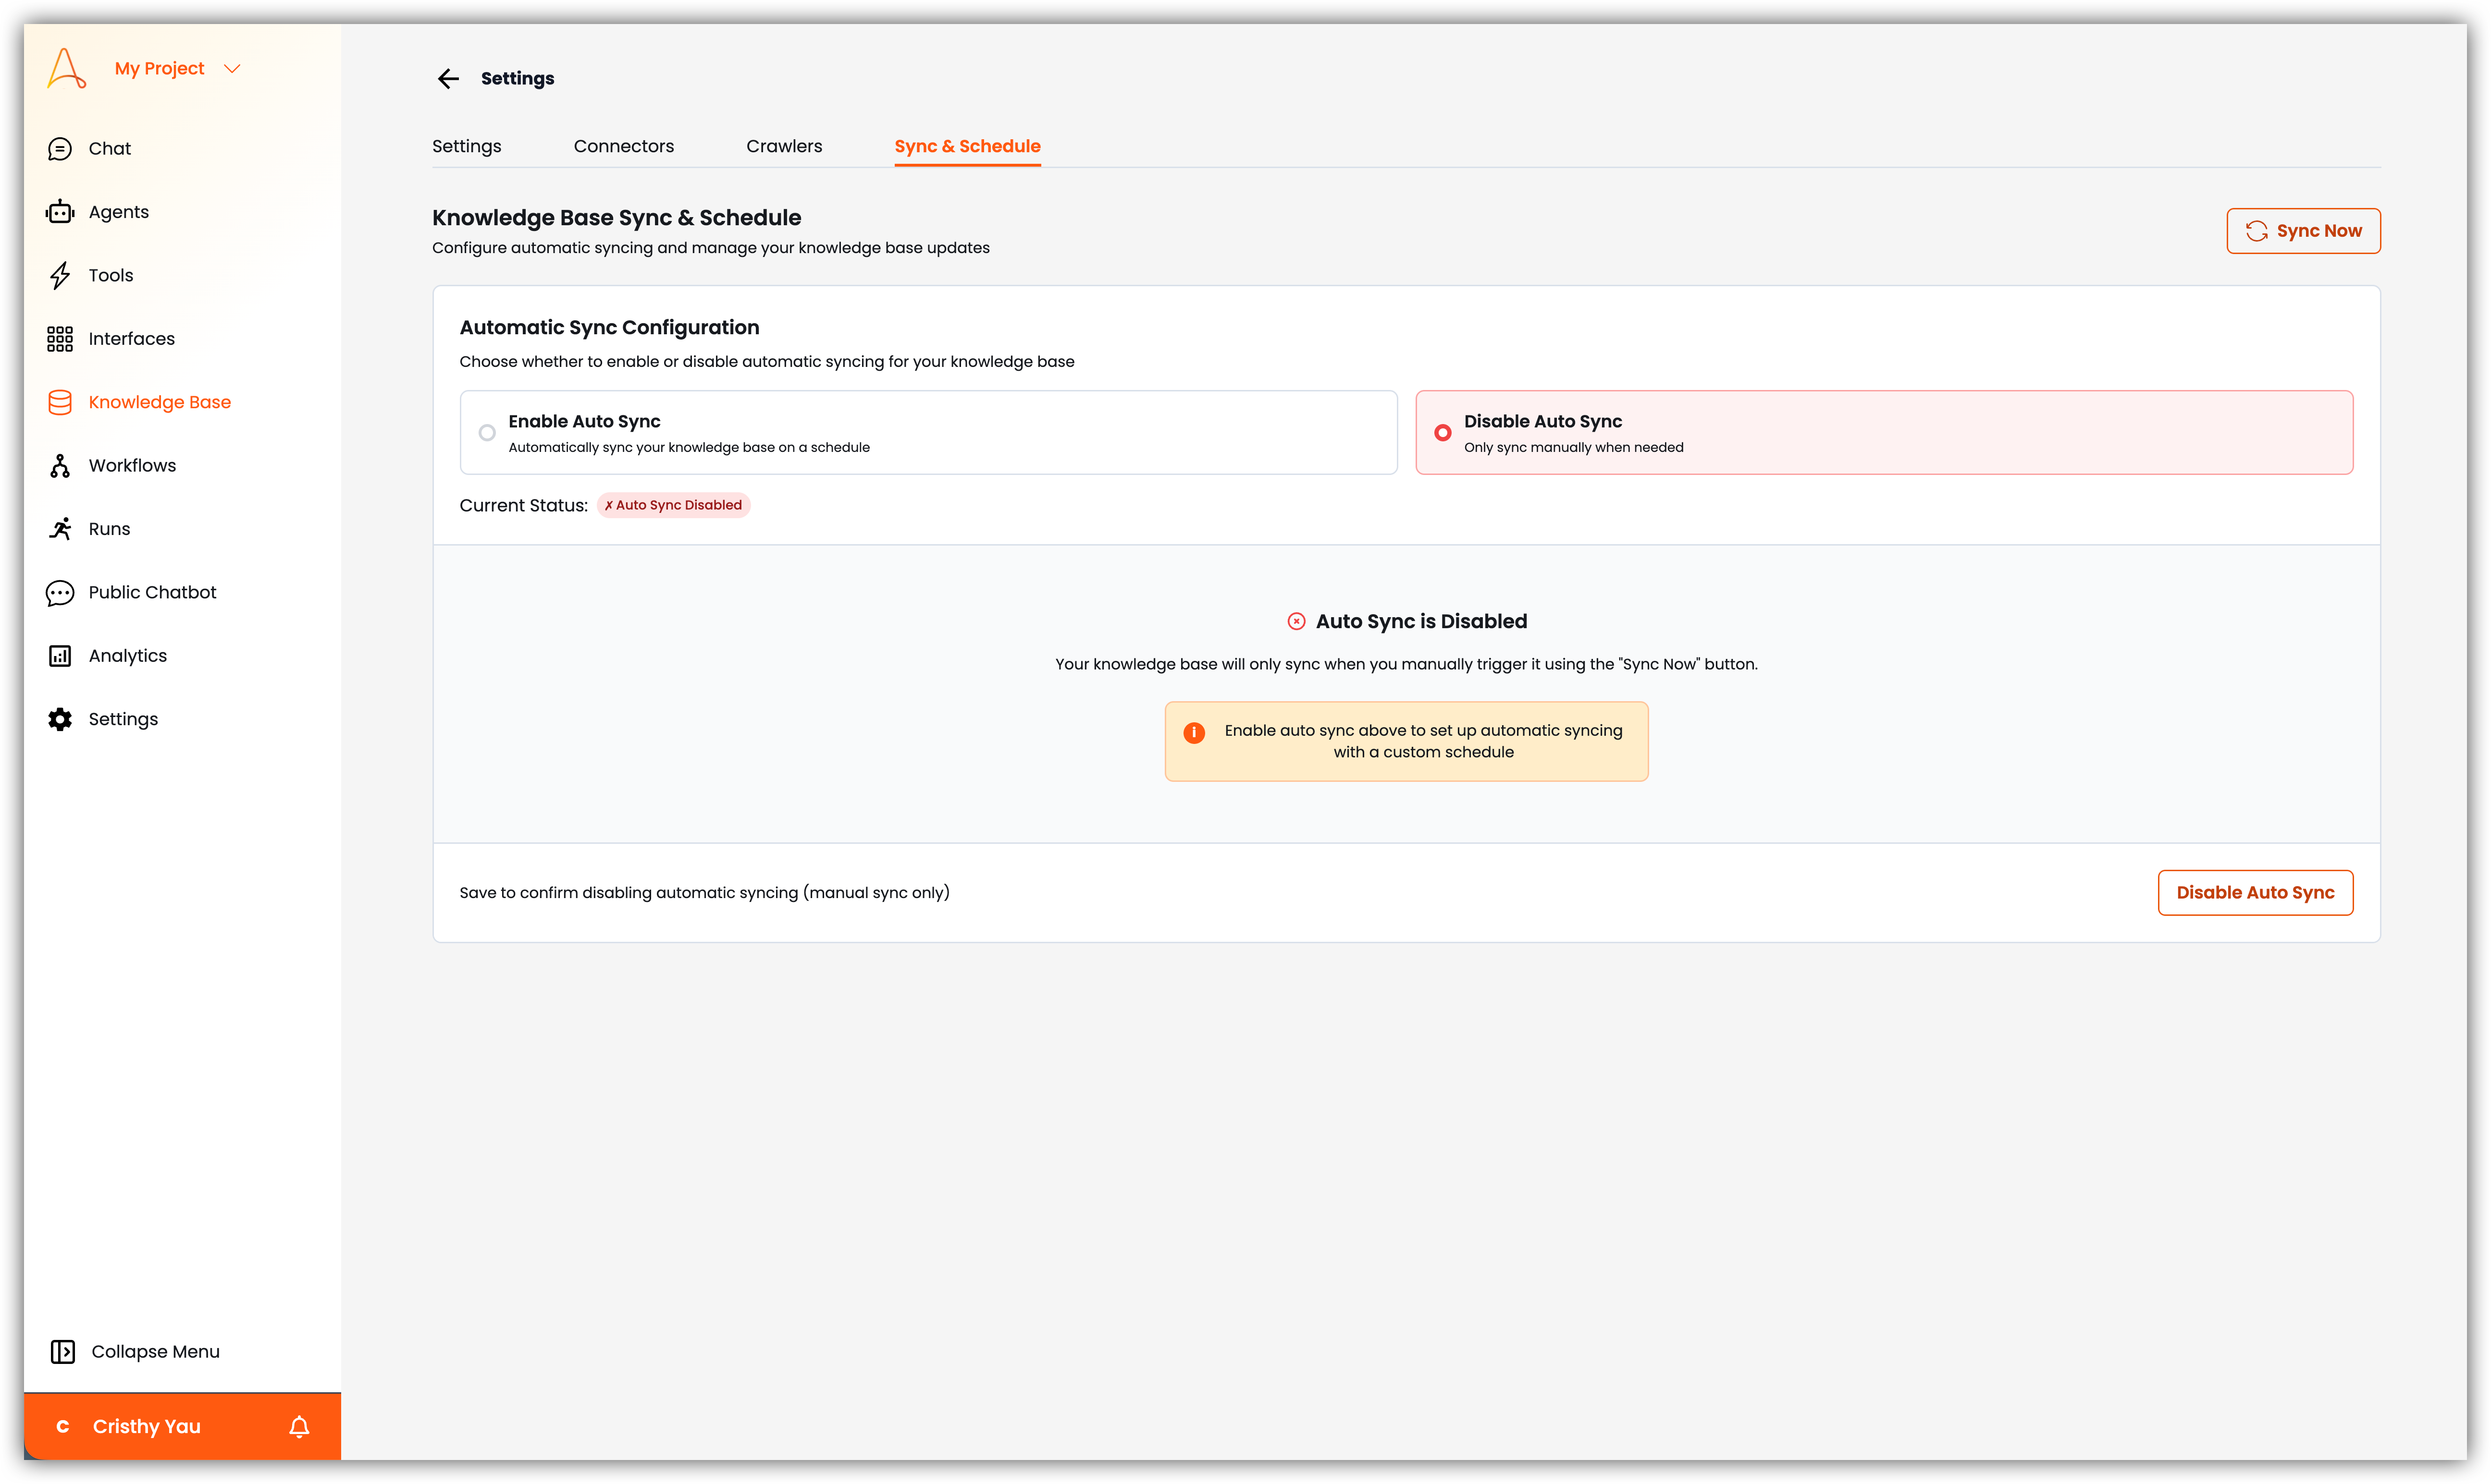
Task: Open the Cristhy Yau profile
Action: (145, 1426)
